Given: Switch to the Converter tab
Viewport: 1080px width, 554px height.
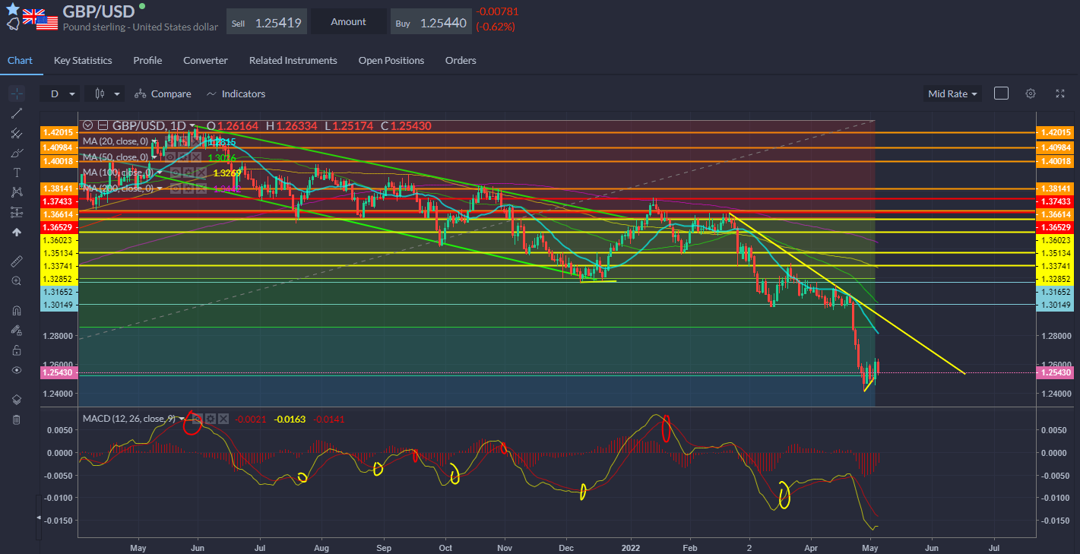Looking at the screenshot, I should [x=205, y=60].
